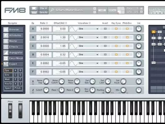Toggle Invert for operator A
Viewport: 165px width, 124px height.
point(105,29)
